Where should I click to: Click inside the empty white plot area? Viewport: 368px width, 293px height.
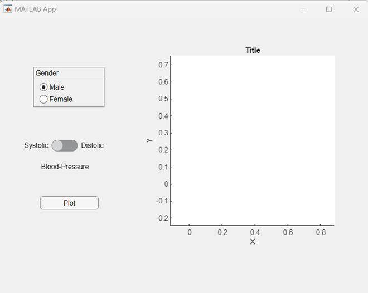pos(253,139)
